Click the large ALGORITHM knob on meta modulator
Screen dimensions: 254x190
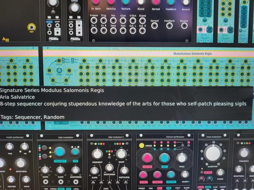[213, 153]
